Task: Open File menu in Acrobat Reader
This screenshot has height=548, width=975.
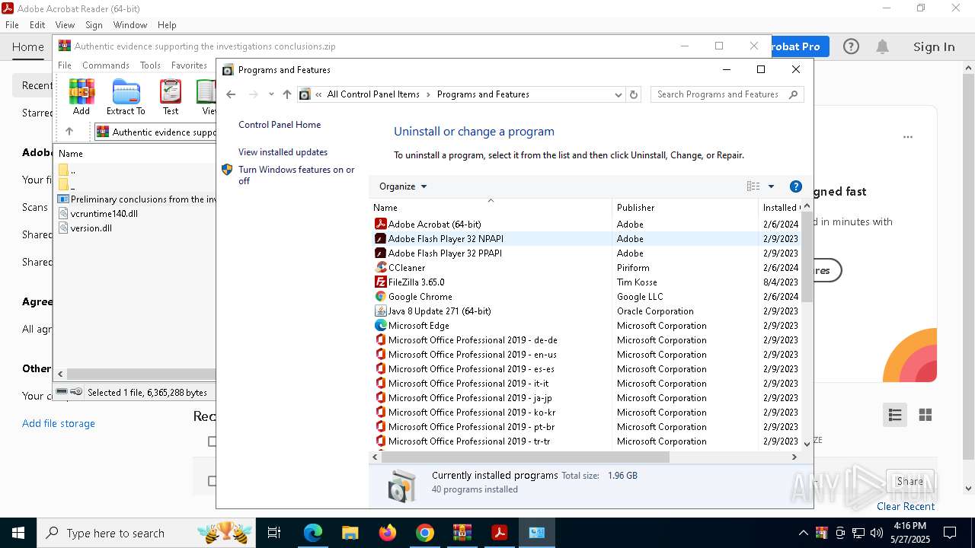Action: pyautogui.click(x=12, y=25)
